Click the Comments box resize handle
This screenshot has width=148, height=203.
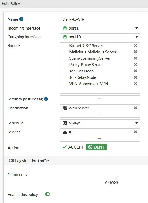point(116,178)
